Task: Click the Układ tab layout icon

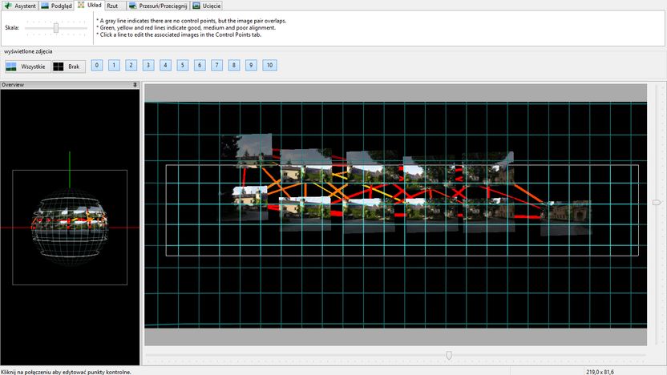Action: tap(81, 5)
